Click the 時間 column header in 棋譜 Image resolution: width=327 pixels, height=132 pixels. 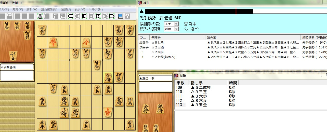[x=233, y=83]
